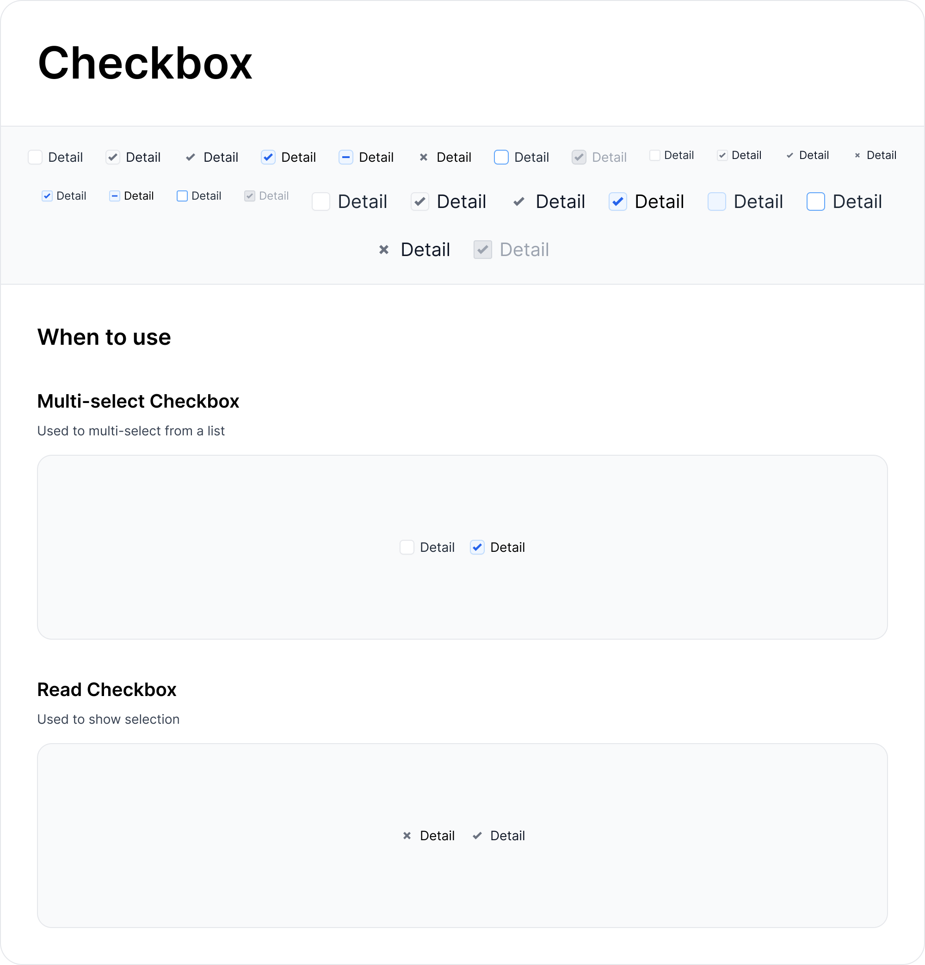
Task: Click the disabled grayed Detail checkbox
Action: pos(579,157)
